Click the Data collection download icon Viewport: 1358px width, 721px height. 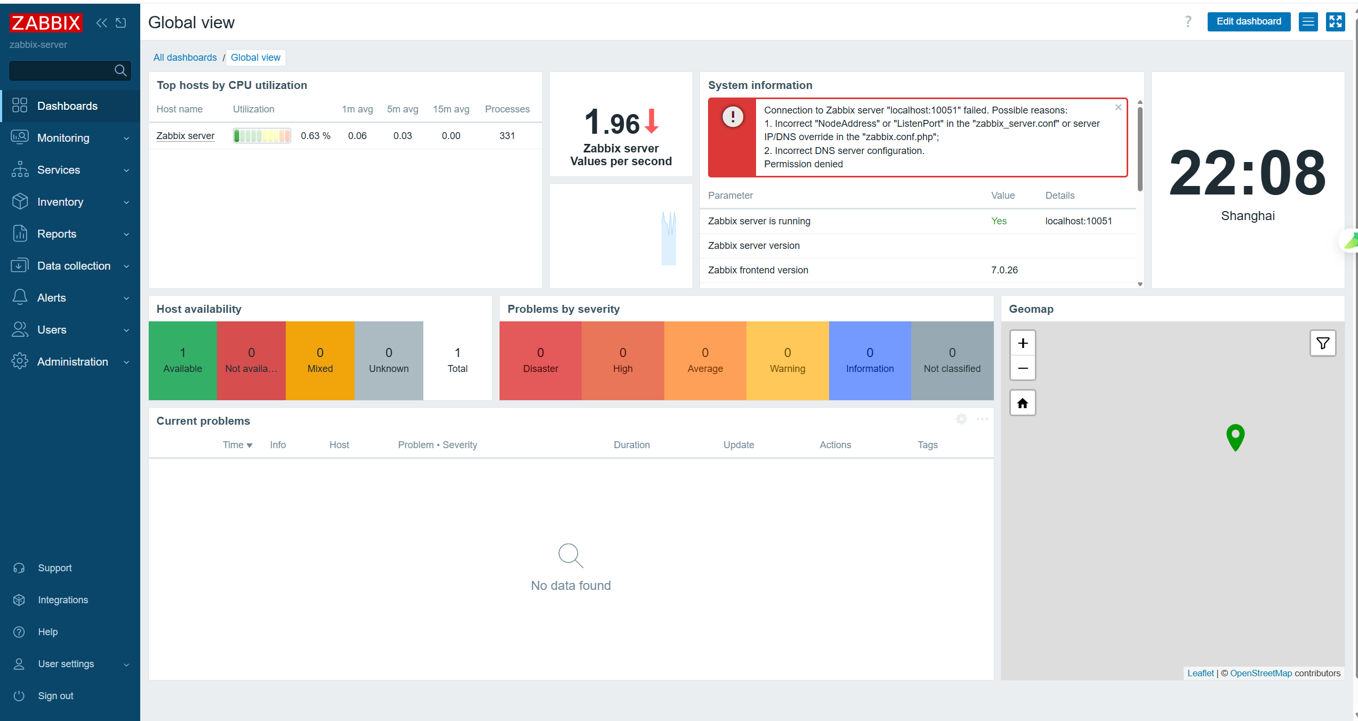tap(20, 265)
